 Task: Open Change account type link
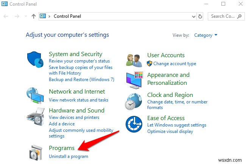(174, 64)
